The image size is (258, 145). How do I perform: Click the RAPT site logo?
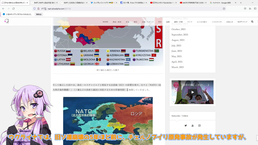click(6, 21)
